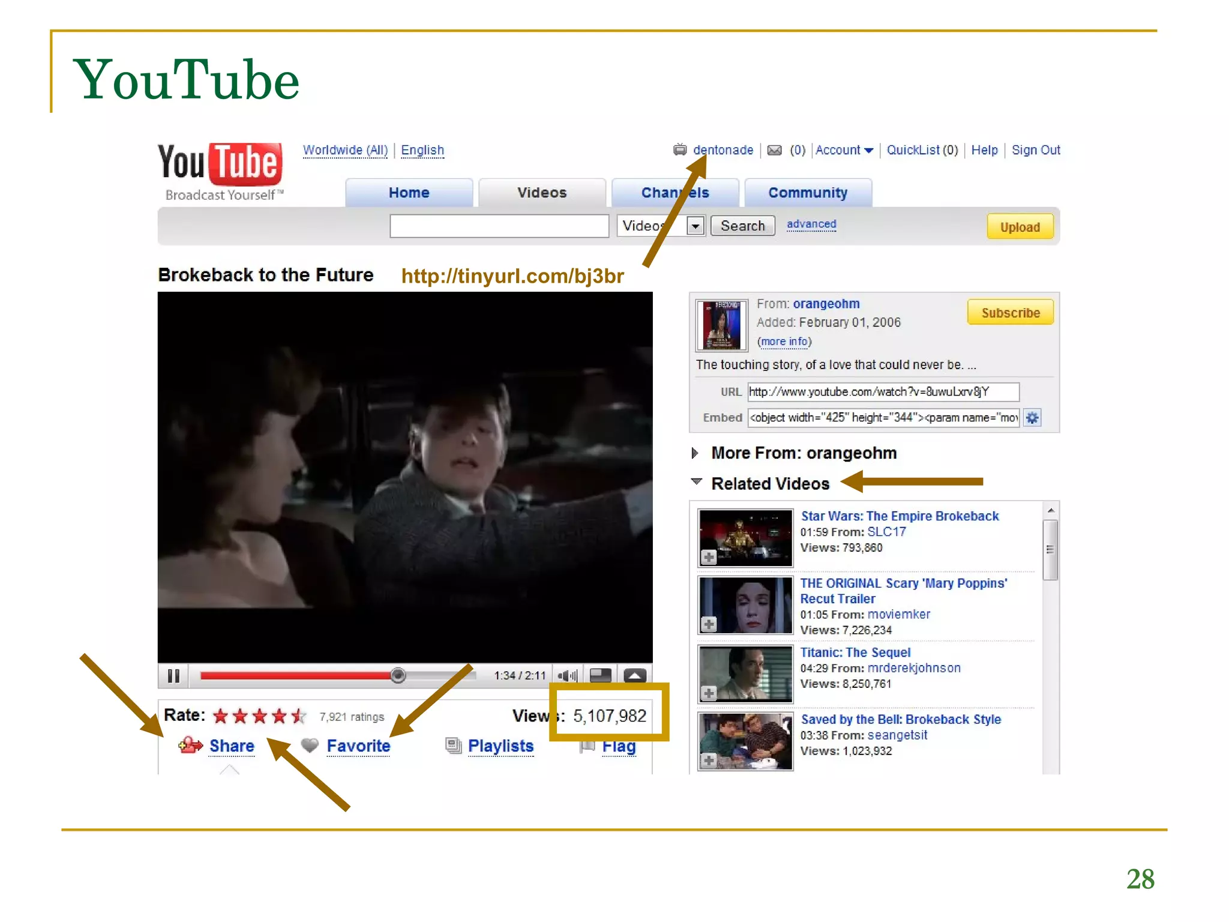
Task: Click the Favorite heart icon
Action: pyautogui.click(x=310, y=746)
